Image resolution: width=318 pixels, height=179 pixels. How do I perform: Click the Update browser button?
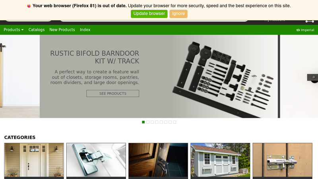[x=149, y=14]
